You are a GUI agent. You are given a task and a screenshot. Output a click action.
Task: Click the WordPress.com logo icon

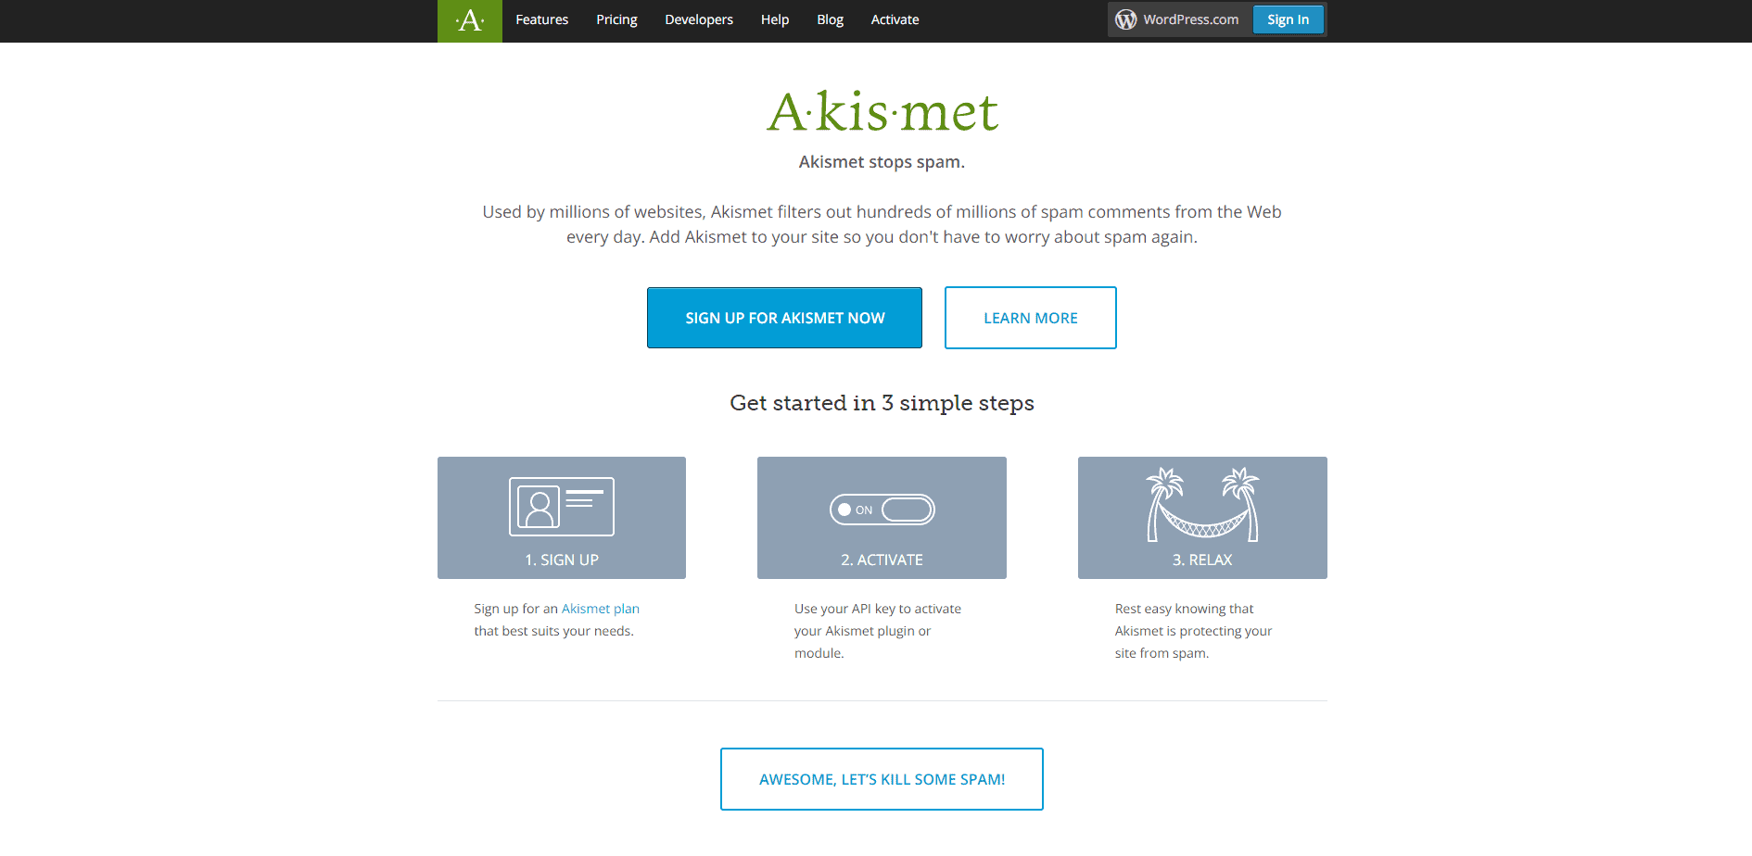click(1125, 19)
